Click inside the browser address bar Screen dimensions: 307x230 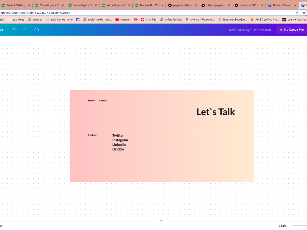pos(123,13)
